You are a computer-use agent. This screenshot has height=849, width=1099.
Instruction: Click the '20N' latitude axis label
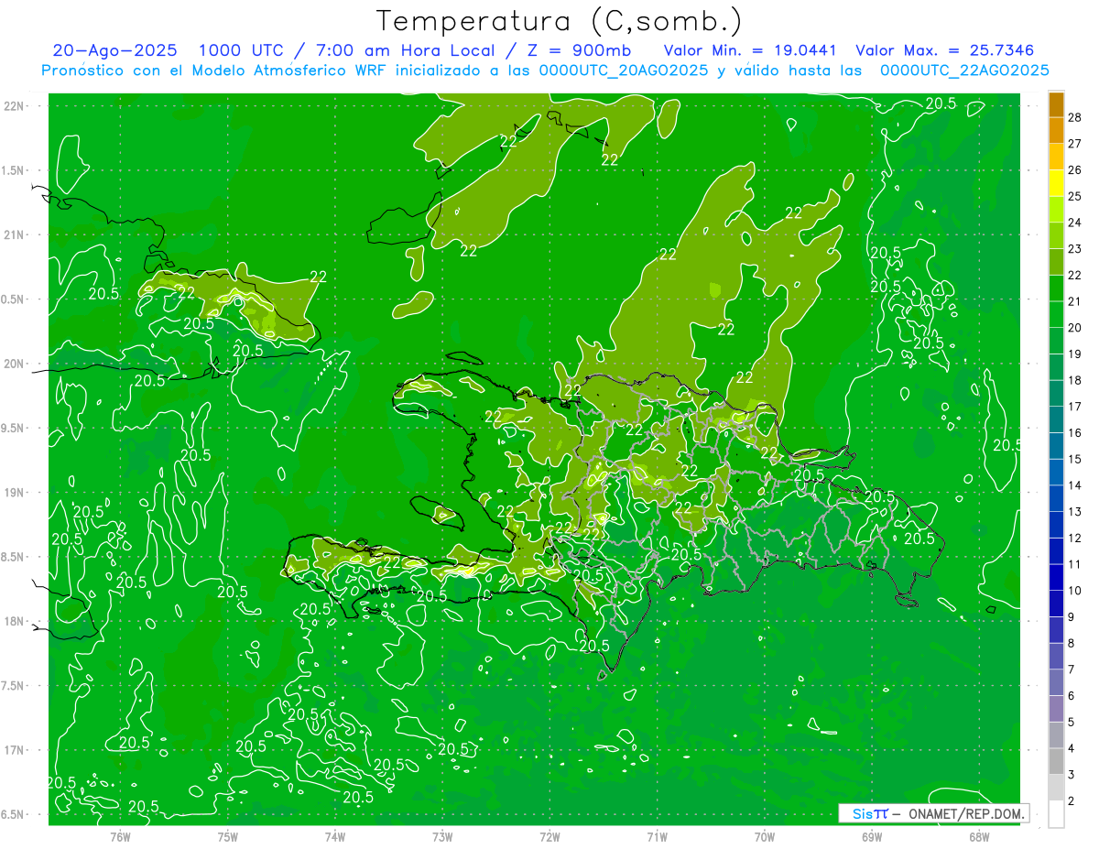pyautogui.click(x=16, y=364)
